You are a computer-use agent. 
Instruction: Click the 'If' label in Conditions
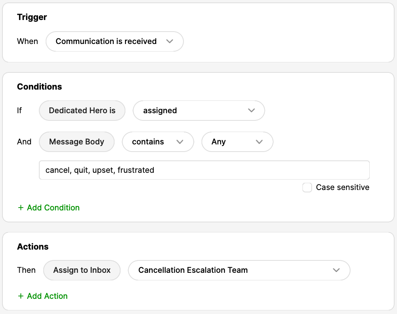tap(19, 110)
